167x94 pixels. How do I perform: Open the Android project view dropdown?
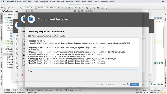[x=9, y=14]
